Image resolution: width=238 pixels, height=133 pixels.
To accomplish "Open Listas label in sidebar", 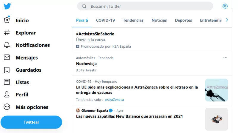I will coord(22,82).
